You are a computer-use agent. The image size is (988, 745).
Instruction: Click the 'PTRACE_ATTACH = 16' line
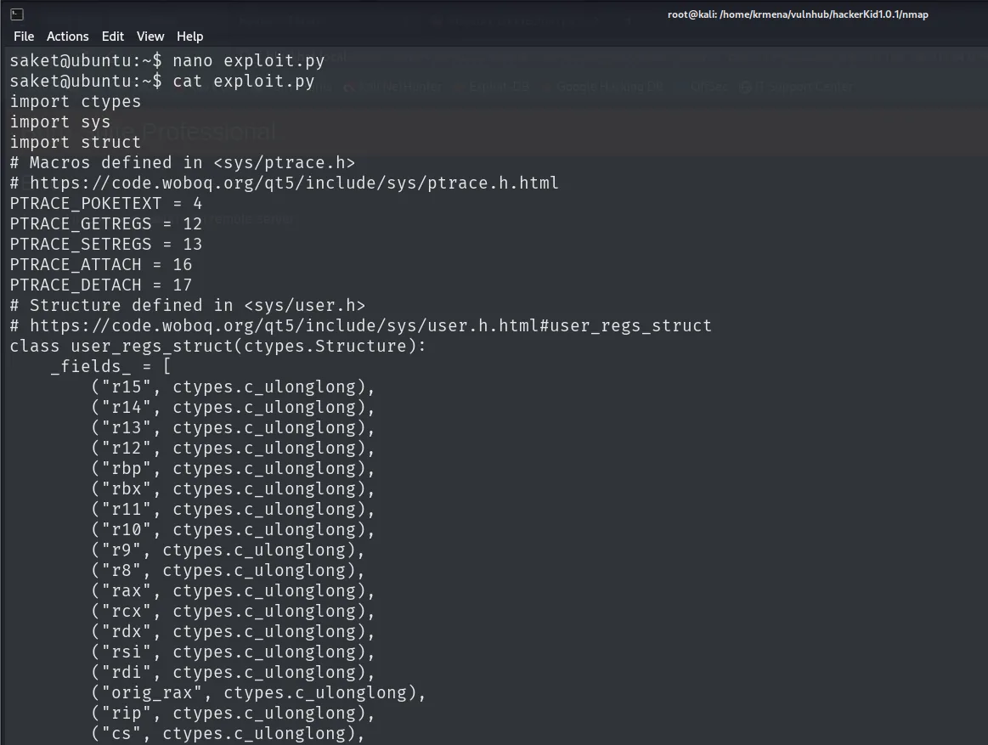[101, 265]
